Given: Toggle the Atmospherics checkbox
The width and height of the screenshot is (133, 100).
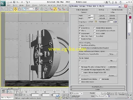Looking at the screenshot, I should [80, 28].
